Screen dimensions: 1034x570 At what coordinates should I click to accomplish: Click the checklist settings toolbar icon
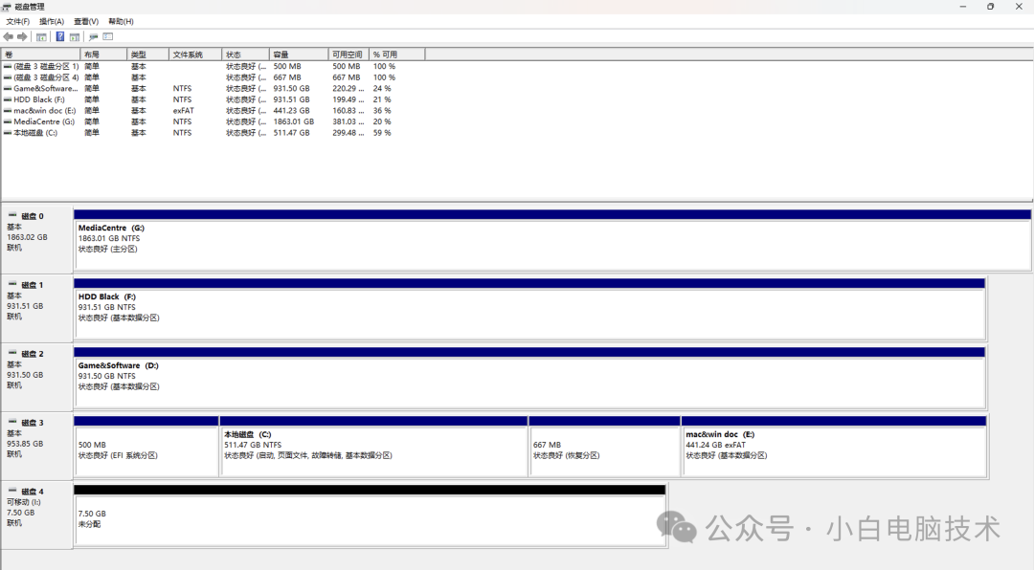pos(108,37)
